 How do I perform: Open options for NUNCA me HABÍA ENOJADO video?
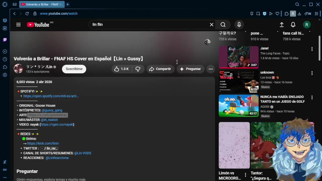click(312, 98)
